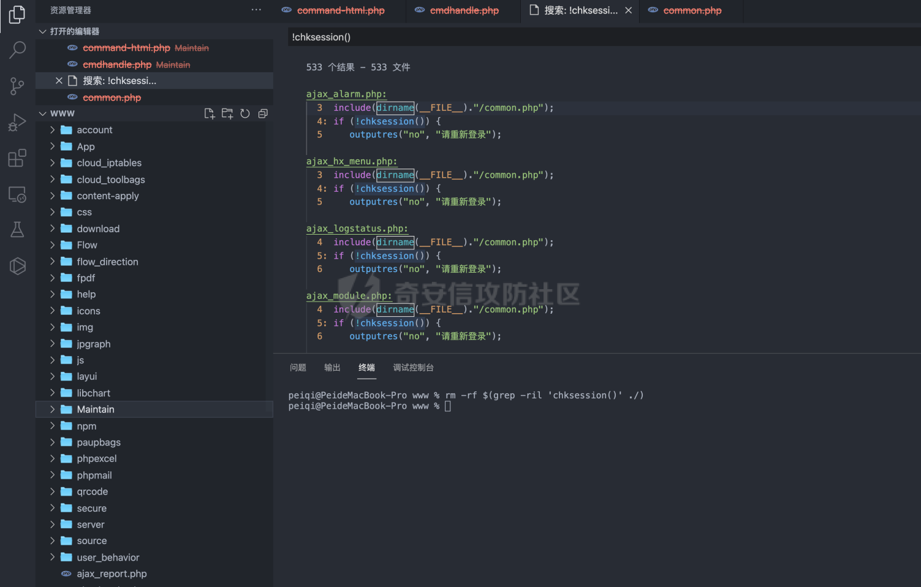
Task: Open the Testing flask icon view
Action: pyautogui.click(x=17, y=230)
